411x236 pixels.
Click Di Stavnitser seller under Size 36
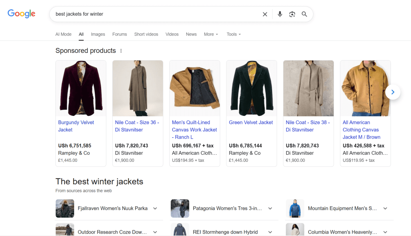(129, 153)
